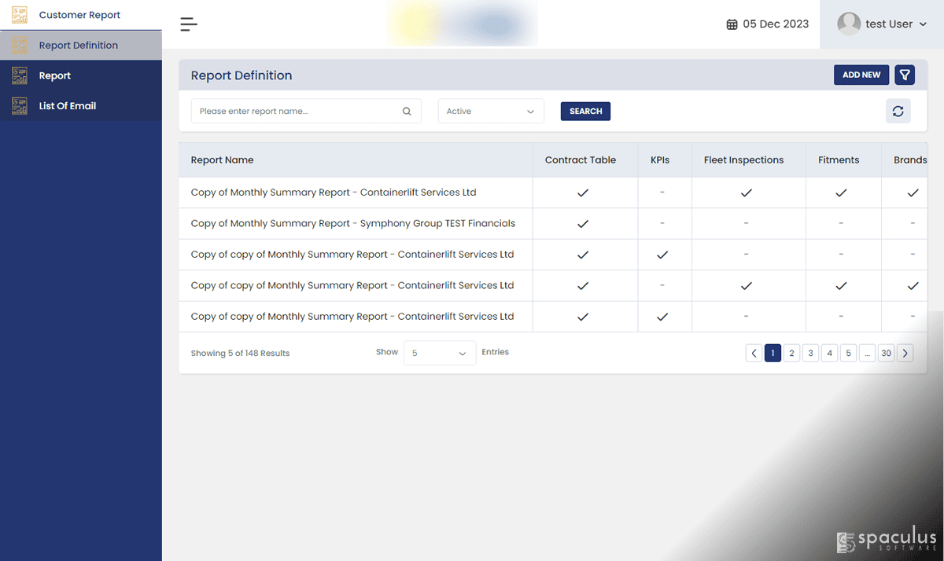The height and width of the screenshot is (561, 944).
Task: Click the SEARCH button
Action: click(585, 112)
